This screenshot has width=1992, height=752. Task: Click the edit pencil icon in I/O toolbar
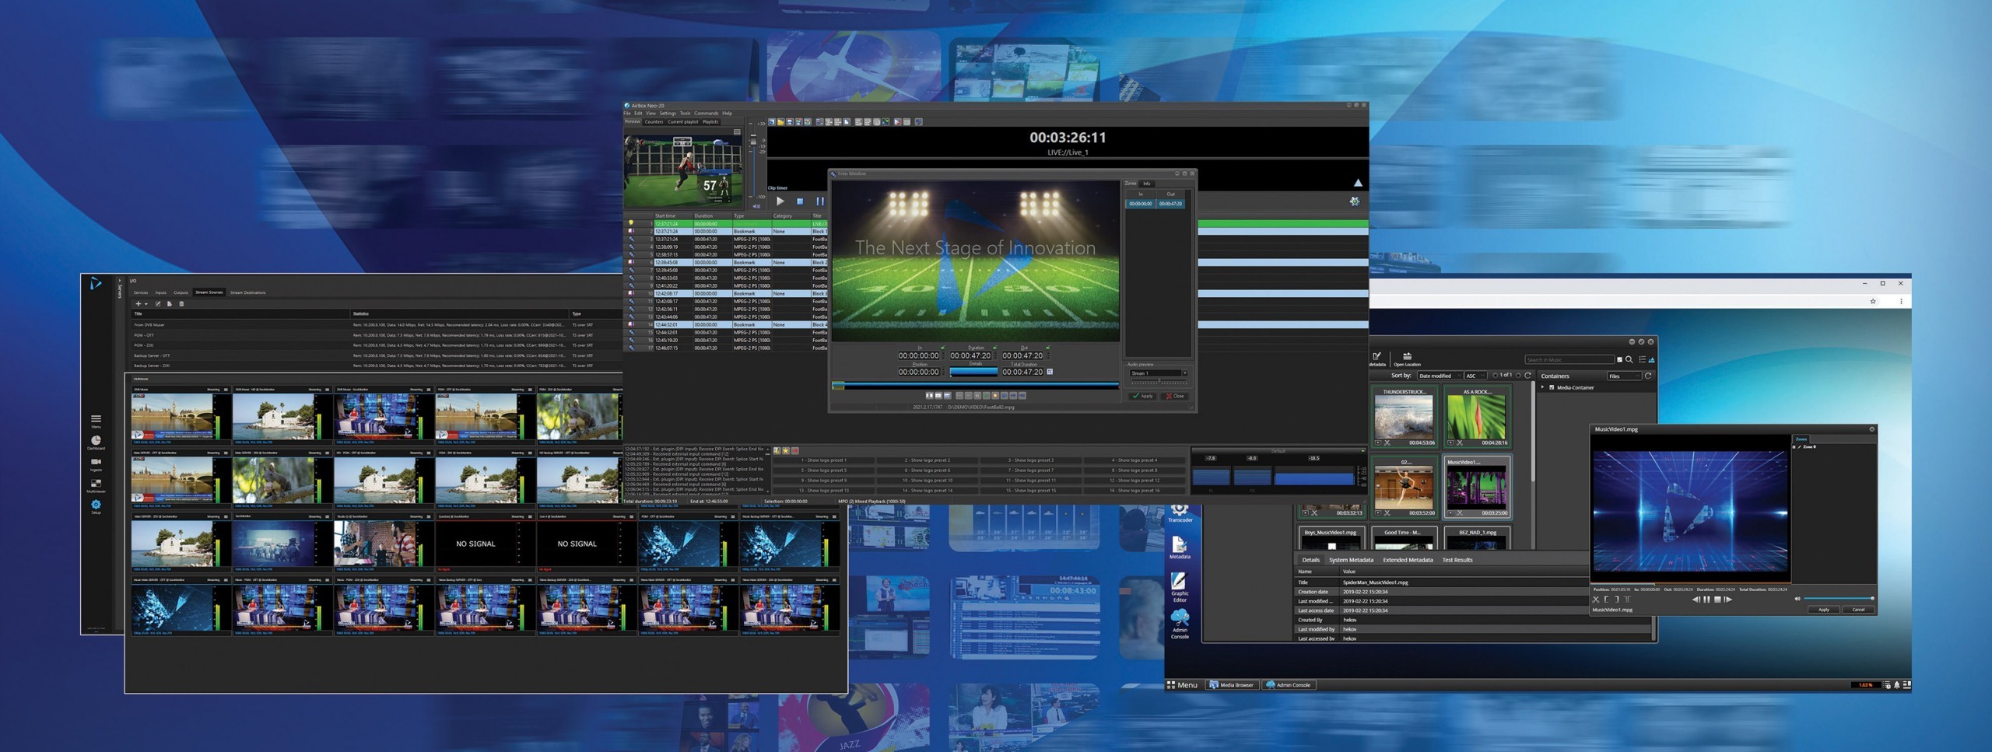pos(158,304)
